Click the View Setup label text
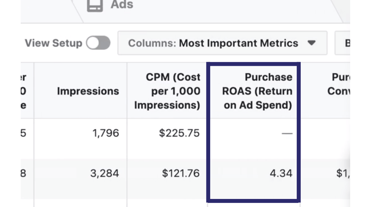368x207 pixels. (53, 43)
